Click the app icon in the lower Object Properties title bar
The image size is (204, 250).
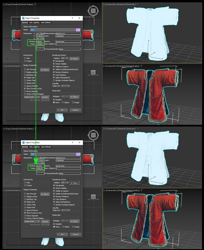click(x=23, y=142)
